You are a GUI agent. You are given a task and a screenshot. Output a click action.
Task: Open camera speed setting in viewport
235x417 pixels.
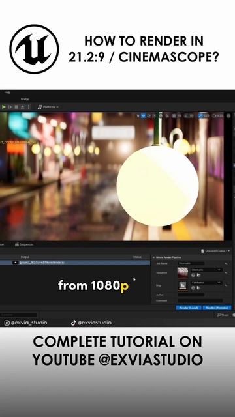[218, 116]
